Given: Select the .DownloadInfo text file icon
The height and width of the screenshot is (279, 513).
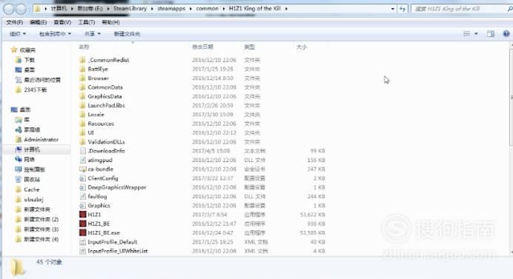Looking at the screenshot, I should [83, 151].
